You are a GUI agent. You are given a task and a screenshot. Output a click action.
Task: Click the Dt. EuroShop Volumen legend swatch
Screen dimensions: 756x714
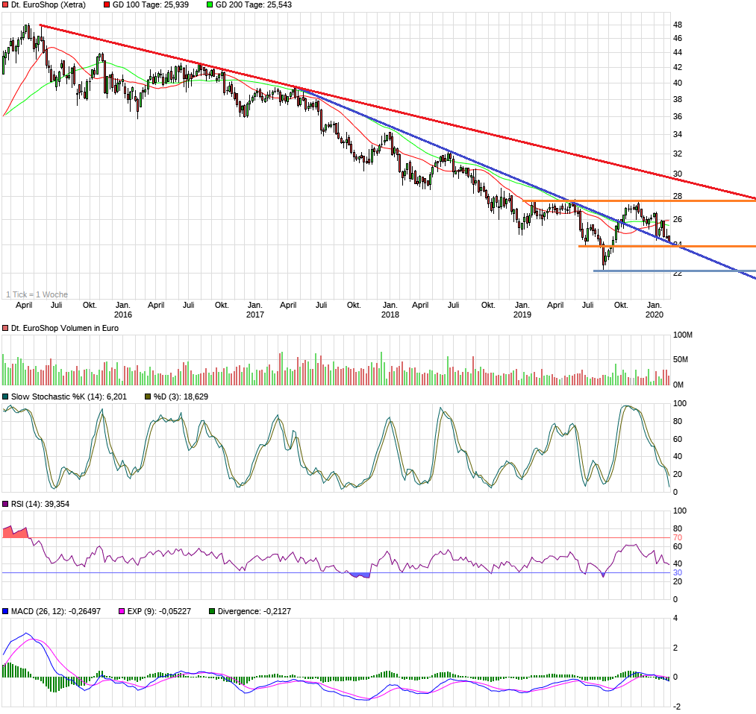(5, 329)
